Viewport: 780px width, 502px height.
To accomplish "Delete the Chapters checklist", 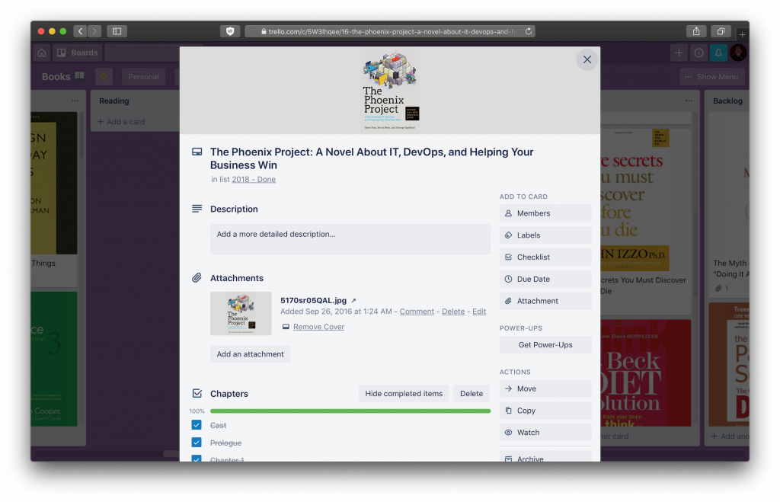I will coord(471,394).
